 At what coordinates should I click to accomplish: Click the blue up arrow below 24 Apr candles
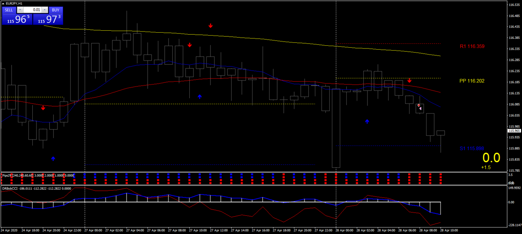(53, 159)
